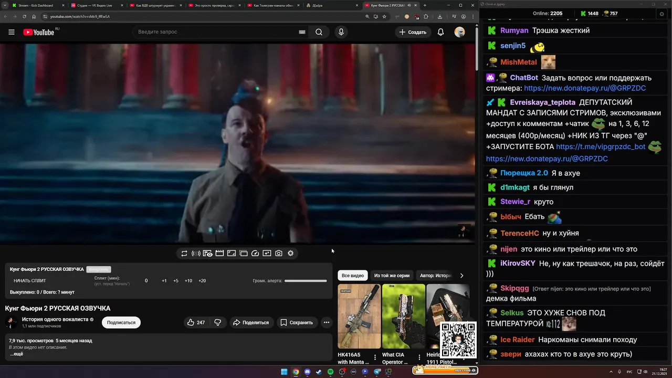The image size is (672, 378).
Task: Open channel История одного вокалиста
Action: tap(55, 319)
